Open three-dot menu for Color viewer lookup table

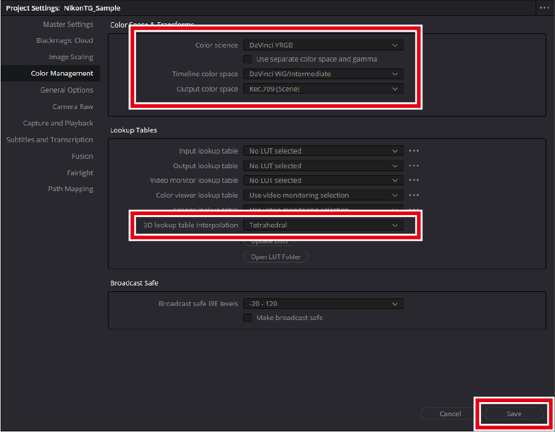coord(414,195)
